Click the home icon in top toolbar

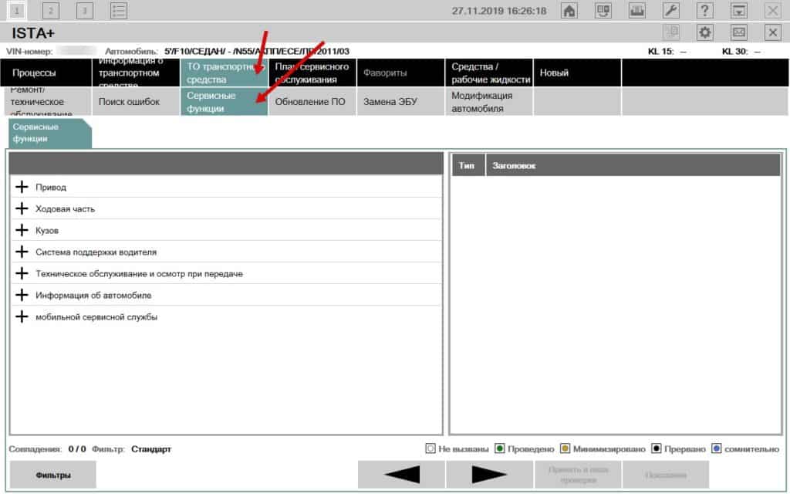pyautogui.click(x=569, y=11)
